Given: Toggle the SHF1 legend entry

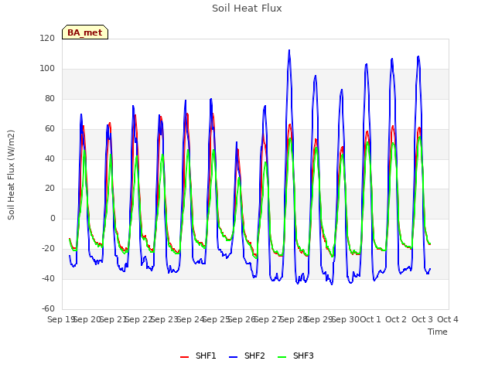Looking at the screenshot, I should (198, 356).
